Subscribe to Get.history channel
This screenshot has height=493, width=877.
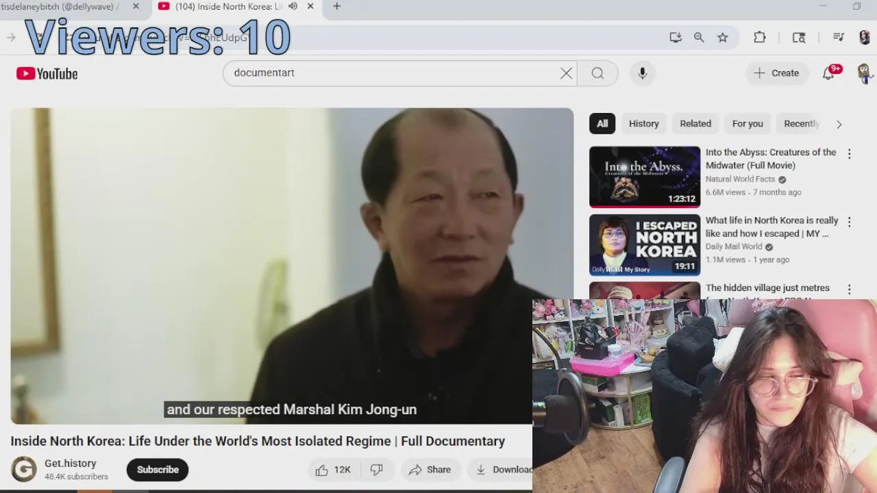(x=158, y=470)
